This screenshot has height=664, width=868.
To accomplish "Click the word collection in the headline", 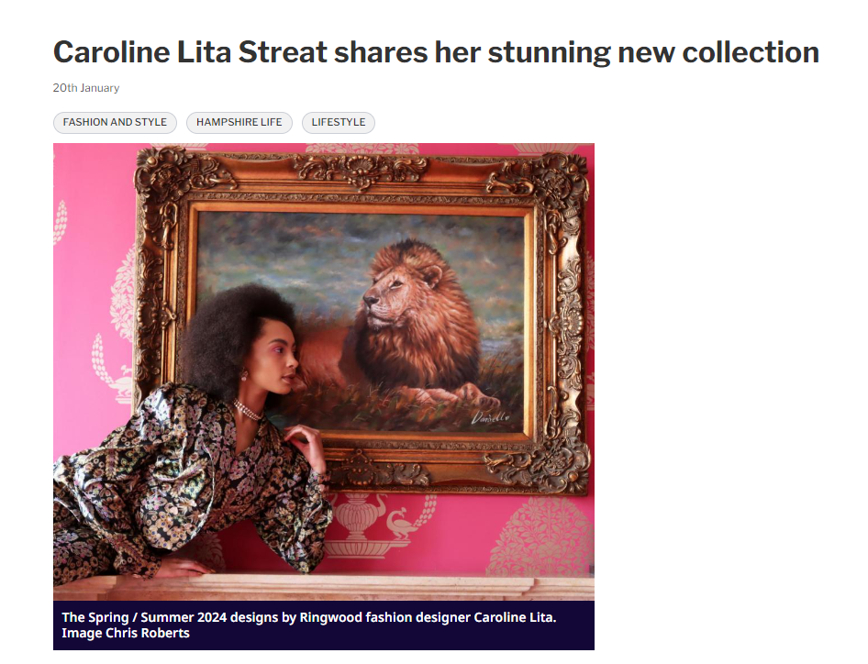I will point(751,52).
